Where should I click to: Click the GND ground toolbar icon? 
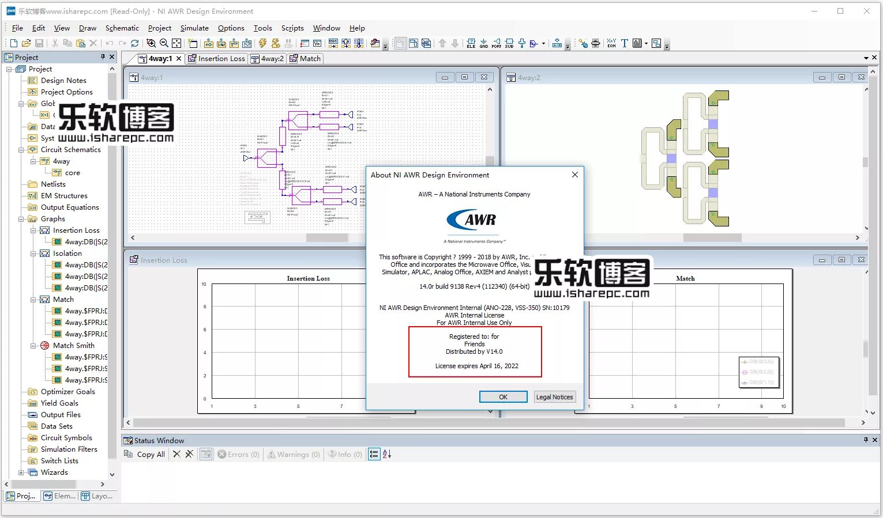(484, 43)
